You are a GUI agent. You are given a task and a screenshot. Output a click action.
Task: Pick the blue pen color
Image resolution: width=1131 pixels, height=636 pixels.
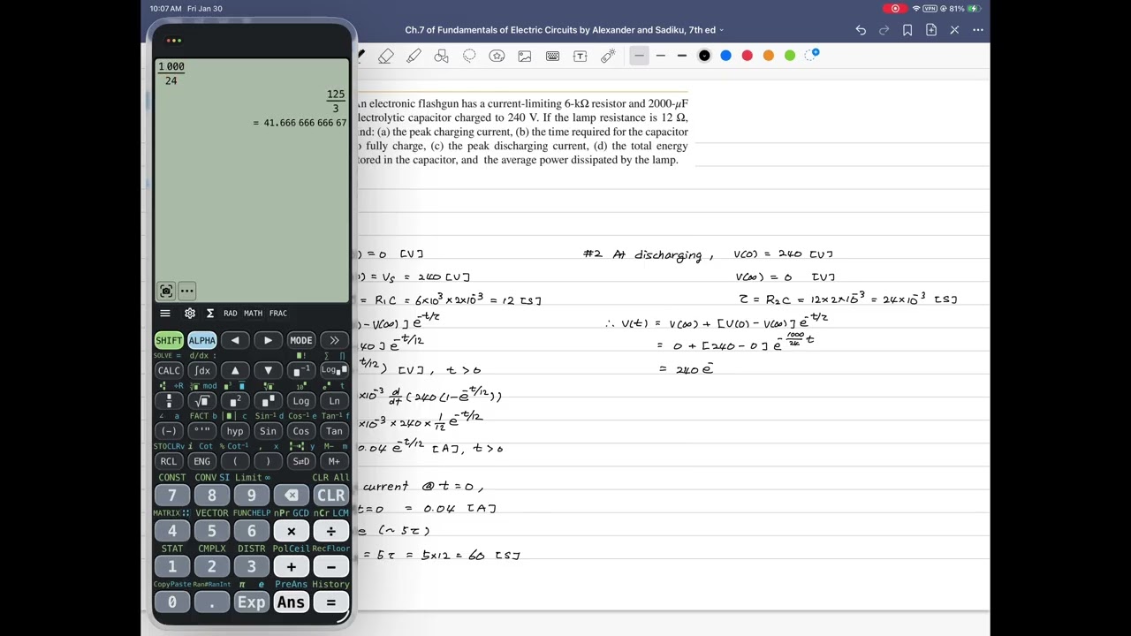pyautogui.click(x=725, y=56)
